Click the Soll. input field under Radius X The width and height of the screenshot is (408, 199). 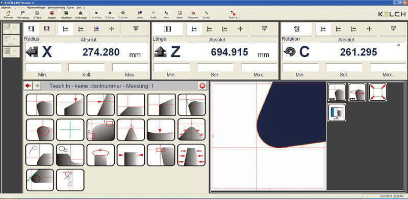point(86,67)
